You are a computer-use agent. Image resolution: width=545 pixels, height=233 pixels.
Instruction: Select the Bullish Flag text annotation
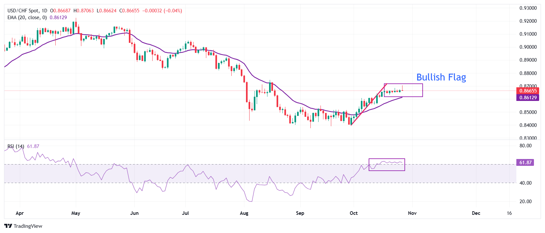[441, 77]
